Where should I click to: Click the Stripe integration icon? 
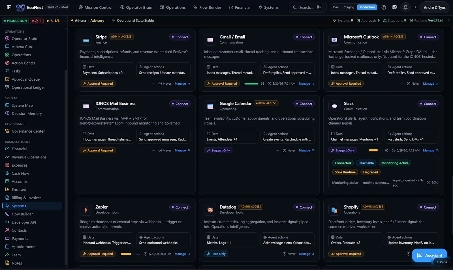click(86, 40)
